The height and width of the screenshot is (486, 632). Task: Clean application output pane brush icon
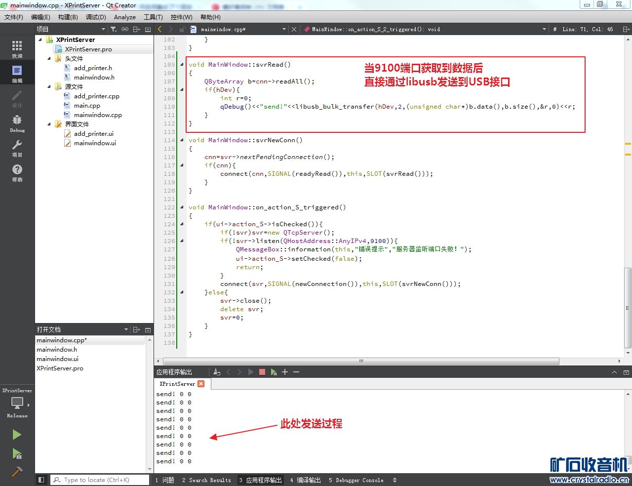(x=216, y=372)
